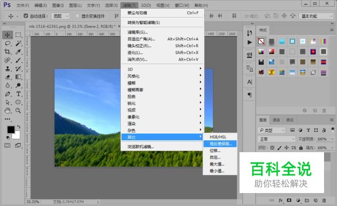Choose 高反差保留... from the submenu

pos(220,143)
